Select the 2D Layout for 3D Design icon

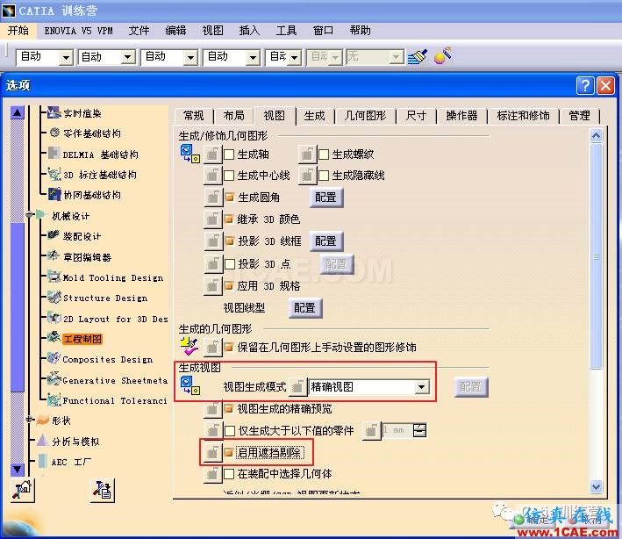[x=54, y=318]
